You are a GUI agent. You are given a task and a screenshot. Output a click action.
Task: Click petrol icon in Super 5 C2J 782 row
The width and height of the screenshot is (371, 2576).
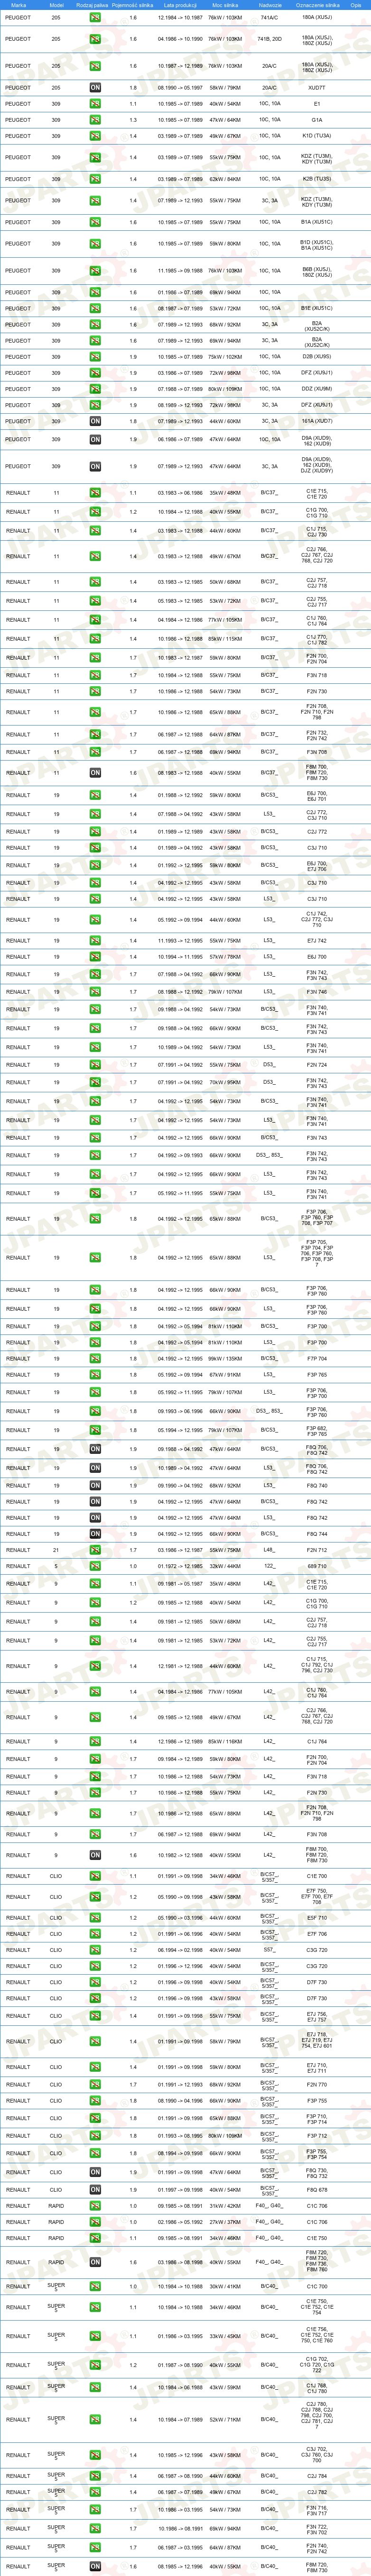point(95,2492)
